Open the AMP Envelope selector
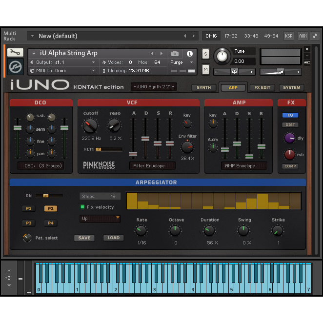 tap(244, 165)
